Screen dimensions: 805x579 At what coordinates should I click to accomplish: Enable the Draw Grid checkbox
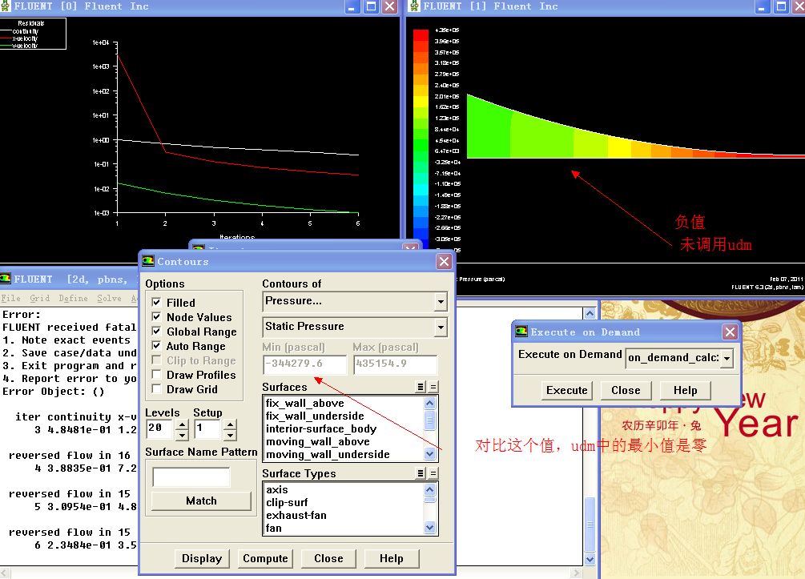[157, 389]
